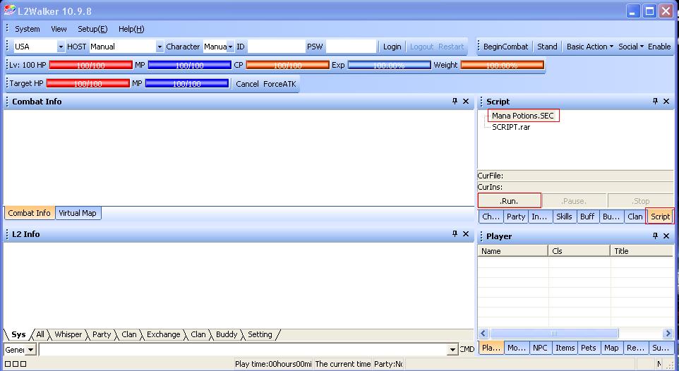679x371 pixels.
Task: Click the Cancel target button
Action: (247, 84)
